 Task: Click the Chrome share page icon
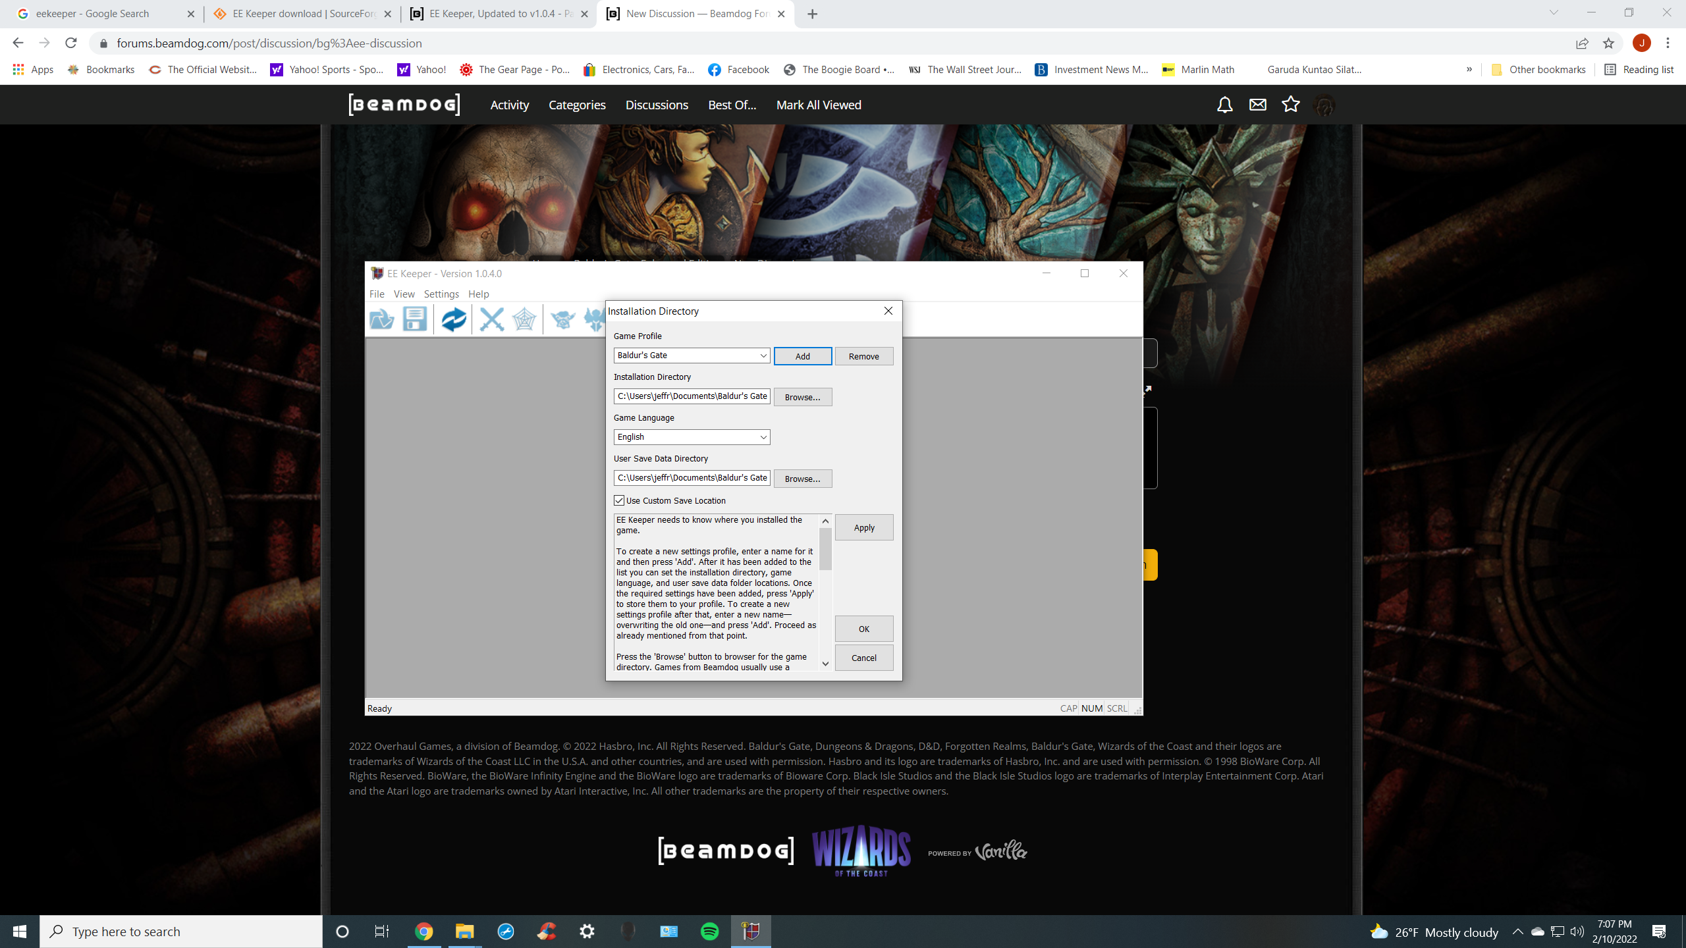1582,43
